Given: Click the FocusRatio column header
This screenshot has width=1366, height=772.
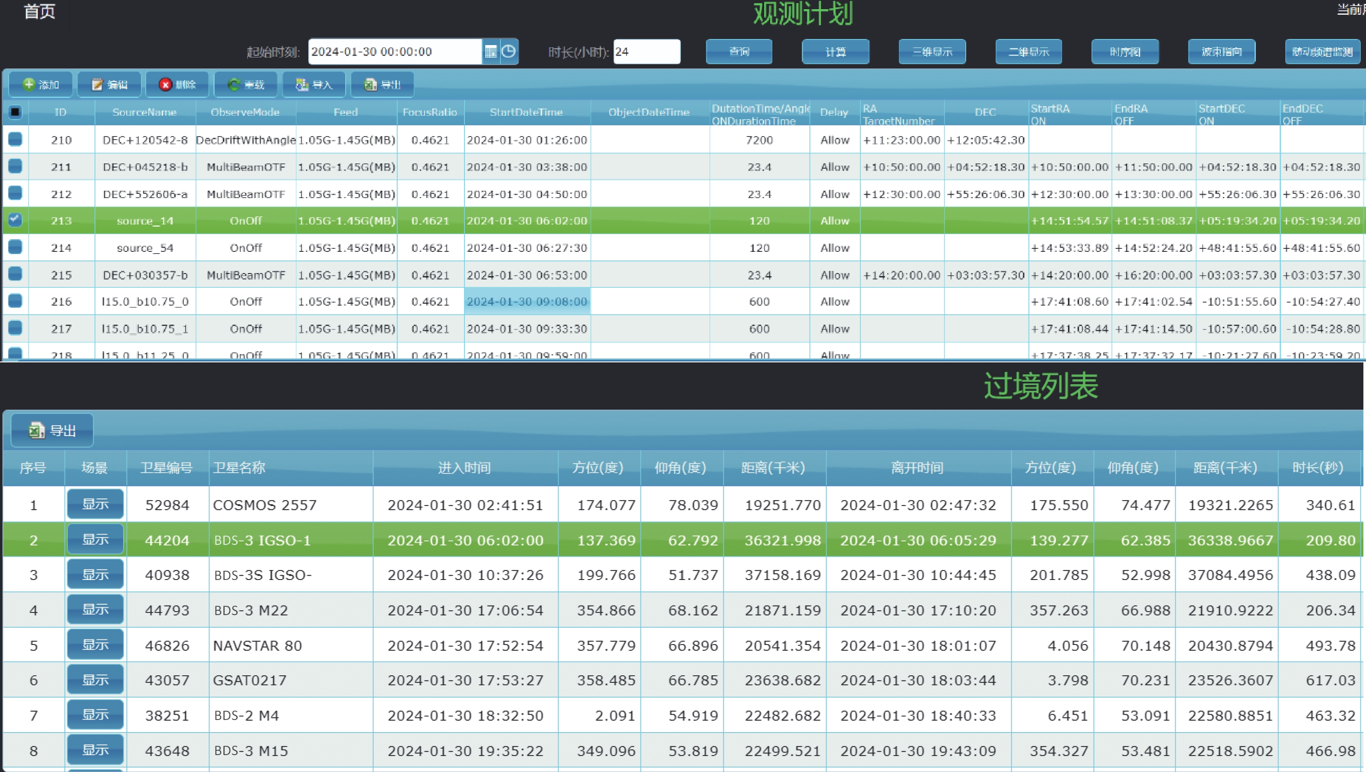Looking at the screenshot, I should pyautogui.click(x=430, y=112).
